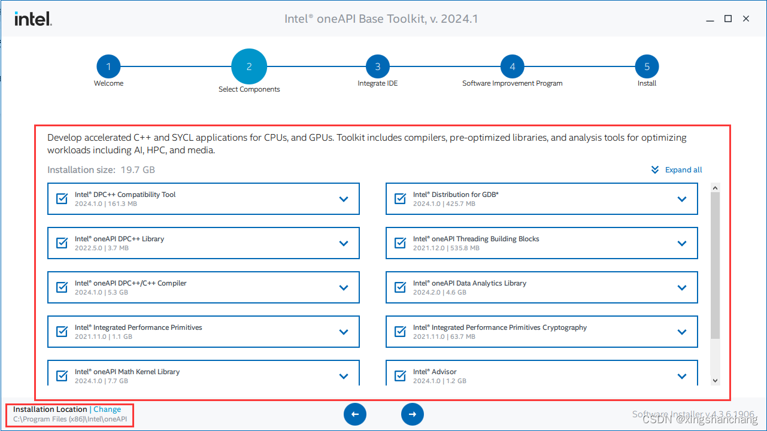Jump to step 3 Integrate IDE circle

378,66
